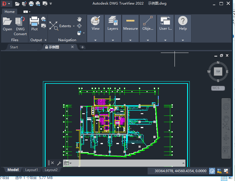Click Open folder icon in quick access toolbar

pyautogui.click(x=17, y=4)
